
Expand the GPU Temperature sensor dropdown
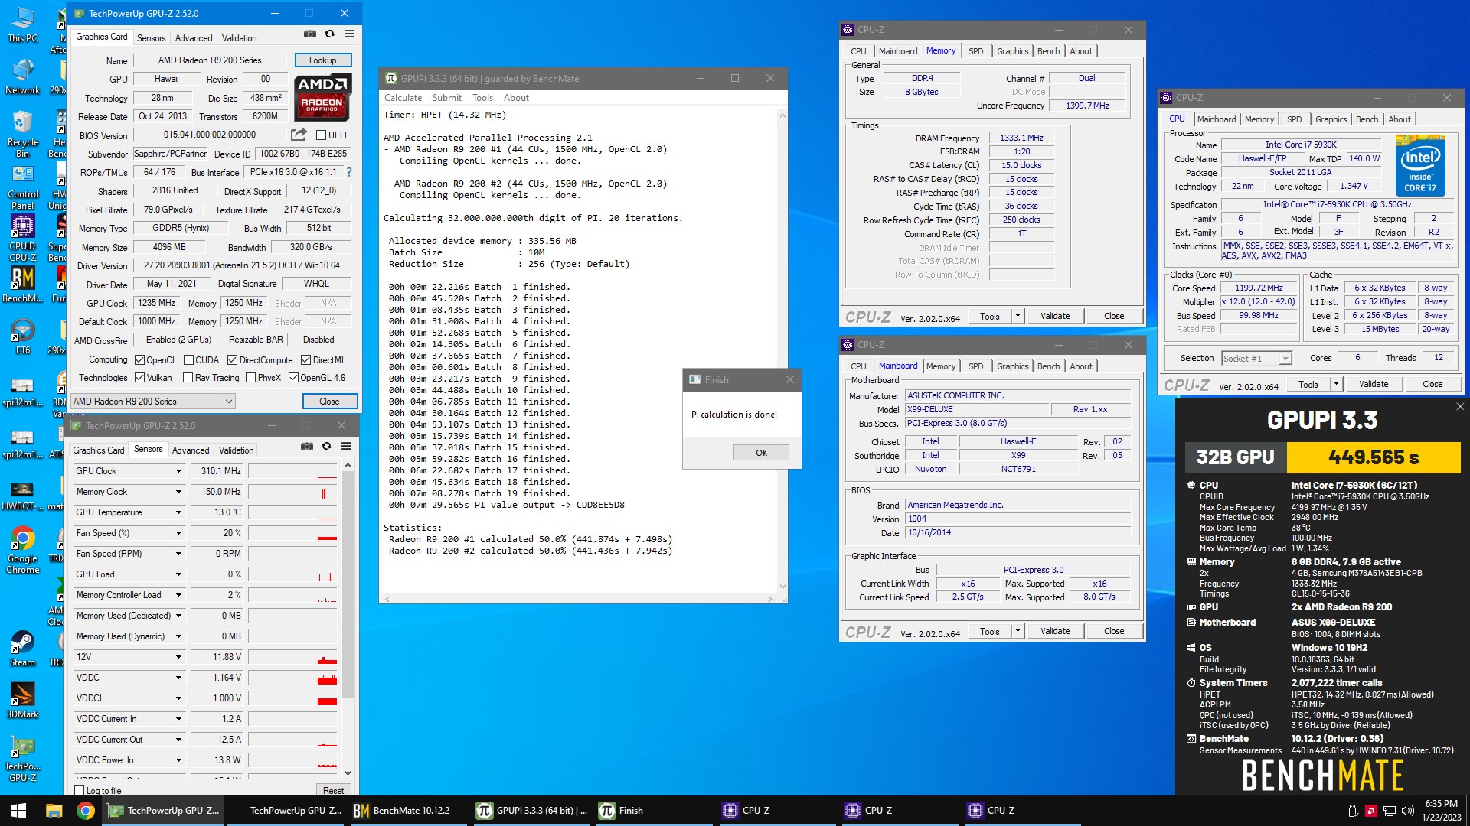[178, 512]
